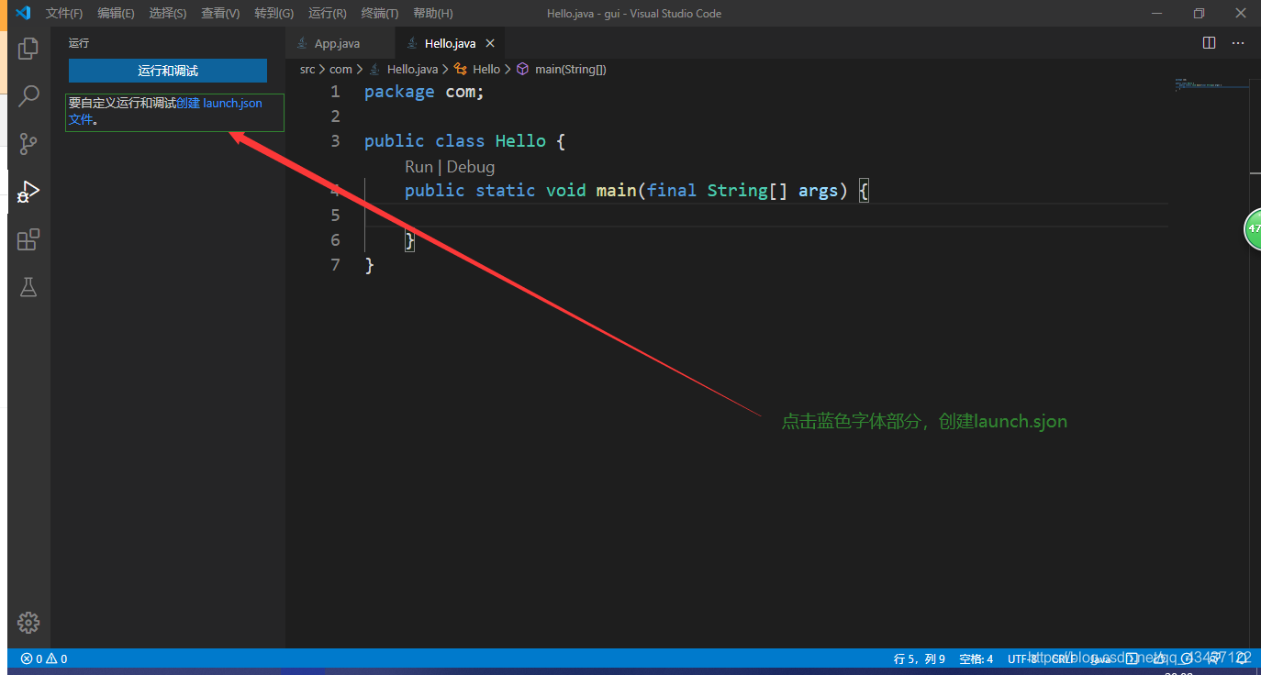Open the Search view in activity bar
The height and width of the screenshot is (675, 1261).
pyautogui.click(x=28, y=96)
